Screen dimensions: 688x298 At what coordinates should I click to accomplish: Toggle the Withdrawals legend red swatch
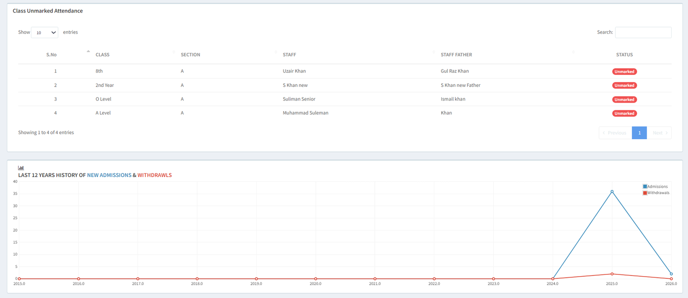click(x=645, y=193)
